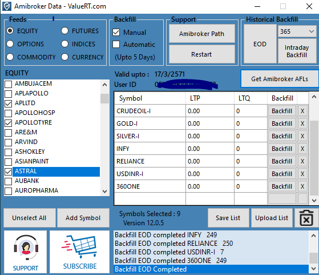Check the AUROPHARMA symbol checkbox
Viewport: 319px width, 275px height.
click(x=8, y=191)
